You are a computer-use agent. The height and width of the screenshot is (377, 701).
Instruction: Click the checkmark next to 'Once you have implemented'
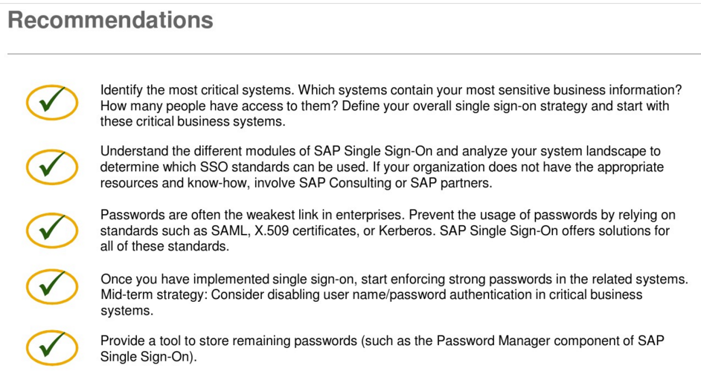(x=52, y=286)
